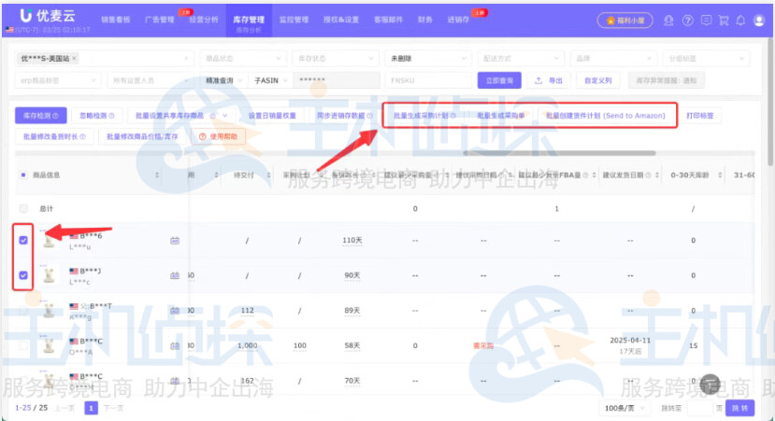Open the 销售看板 menu

[116, 20]
